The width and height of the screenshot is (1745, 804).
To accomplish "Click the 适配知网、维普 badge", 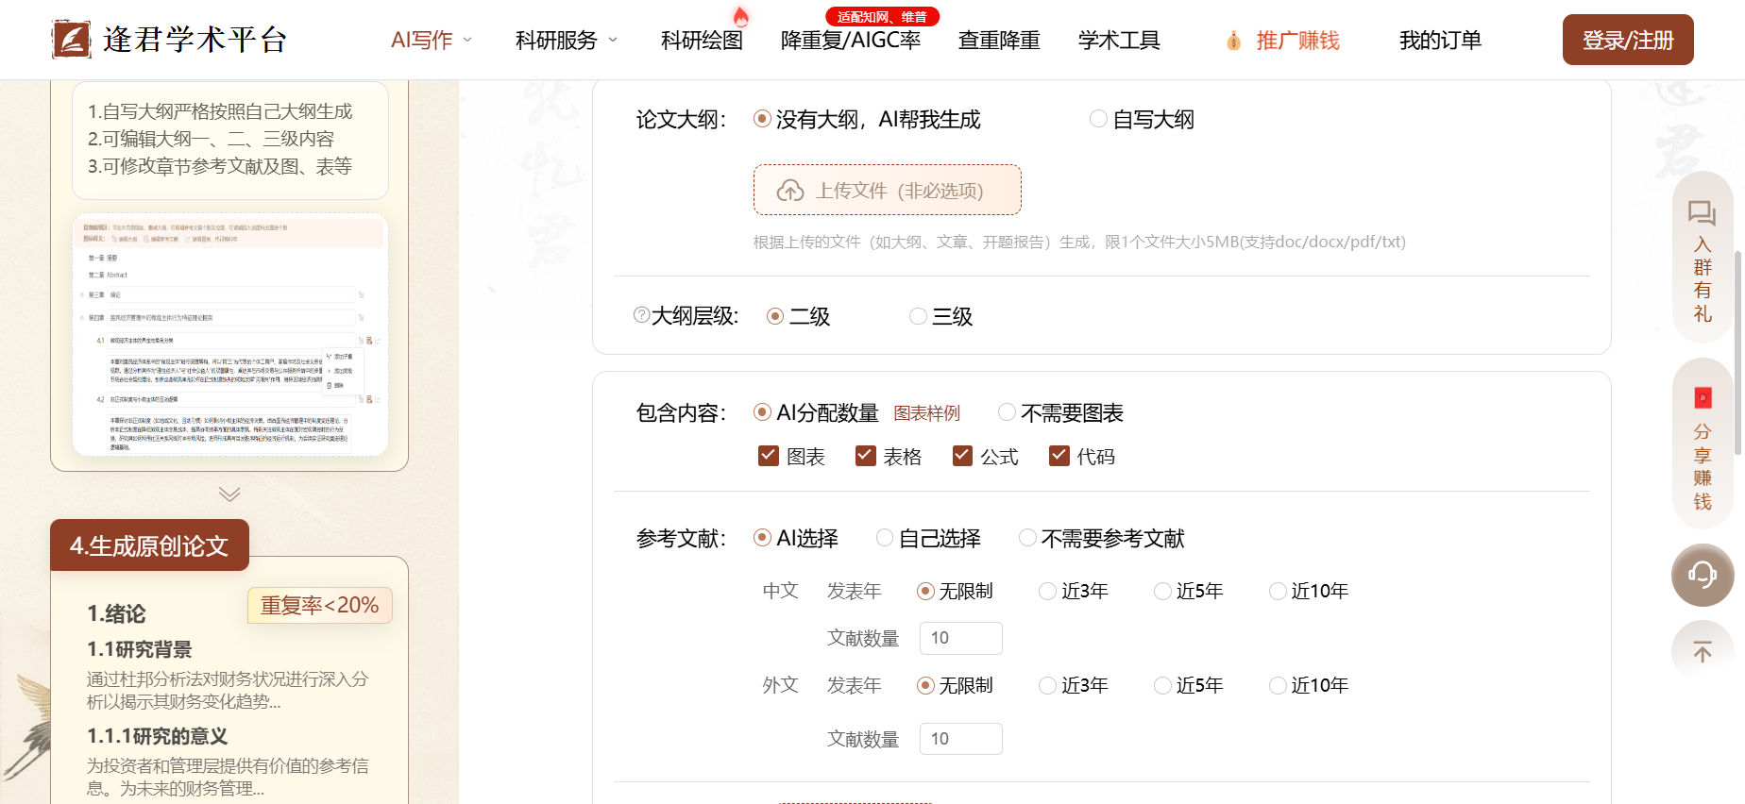I will click(x=882, y=17).
